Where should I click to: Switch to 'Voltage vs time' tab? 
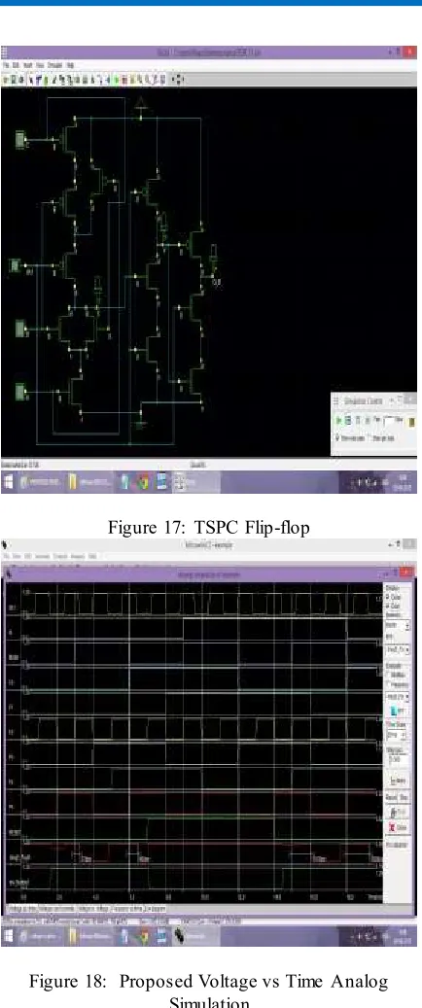[21, 908]
